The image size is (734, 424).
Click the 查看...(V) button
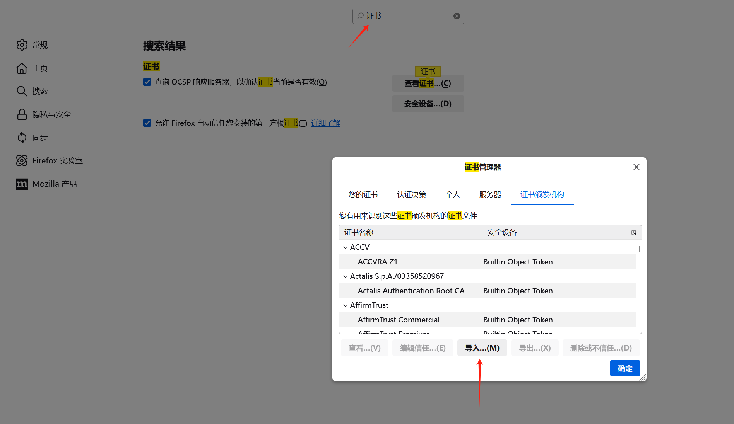[x=364, y=348]
